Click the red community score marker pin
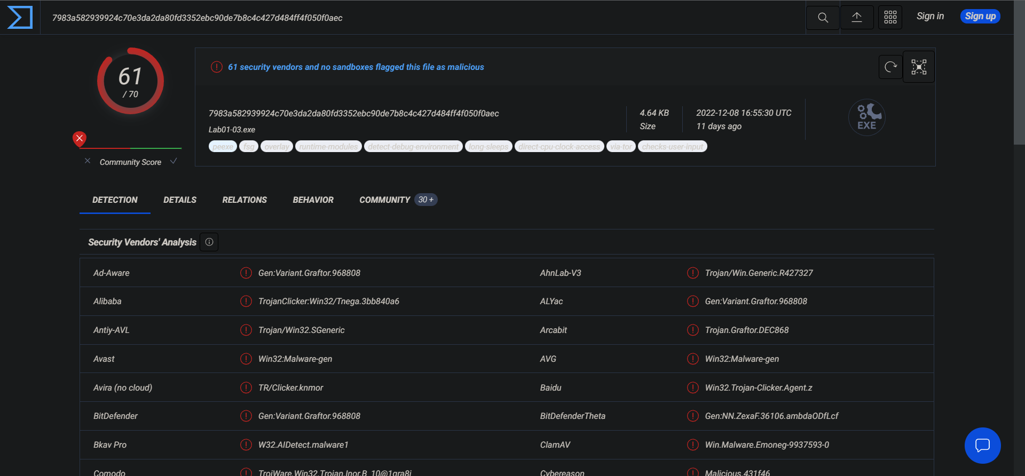 coord(80,139)
